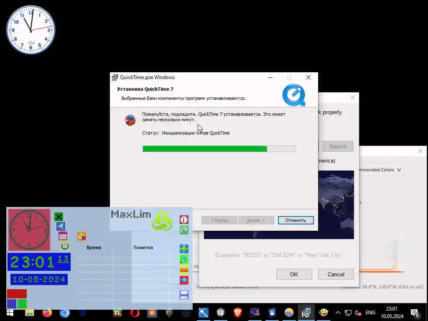Click the blue left arrow icon in MaxLim
The image size is (428, 321).
click(61, 226)
